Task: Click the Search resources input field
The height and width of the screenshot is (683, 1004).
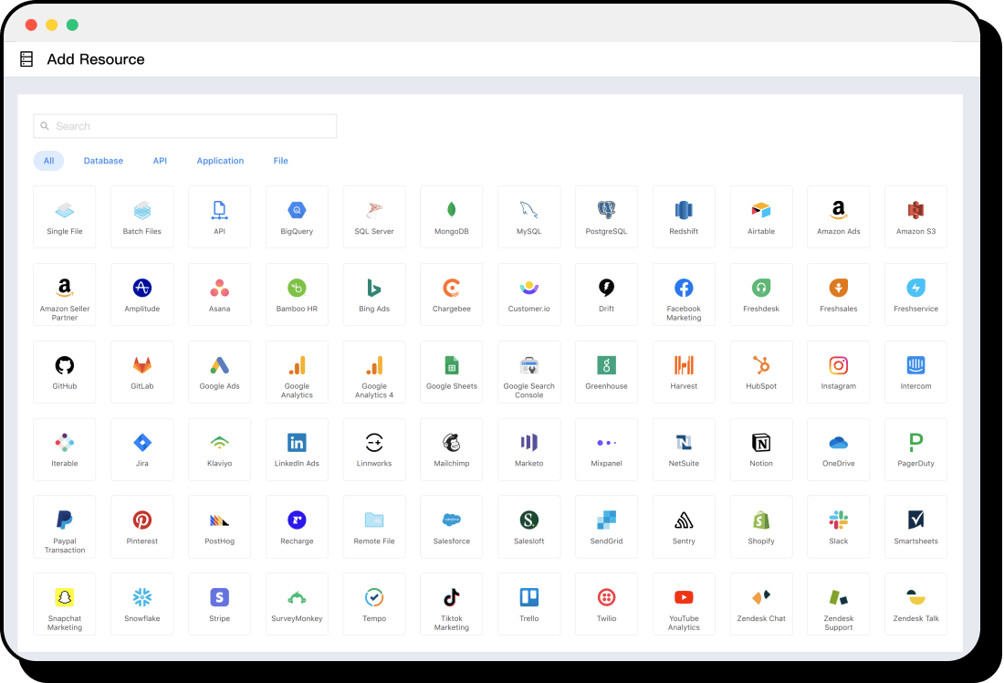Action: click(x=185, y=126)
